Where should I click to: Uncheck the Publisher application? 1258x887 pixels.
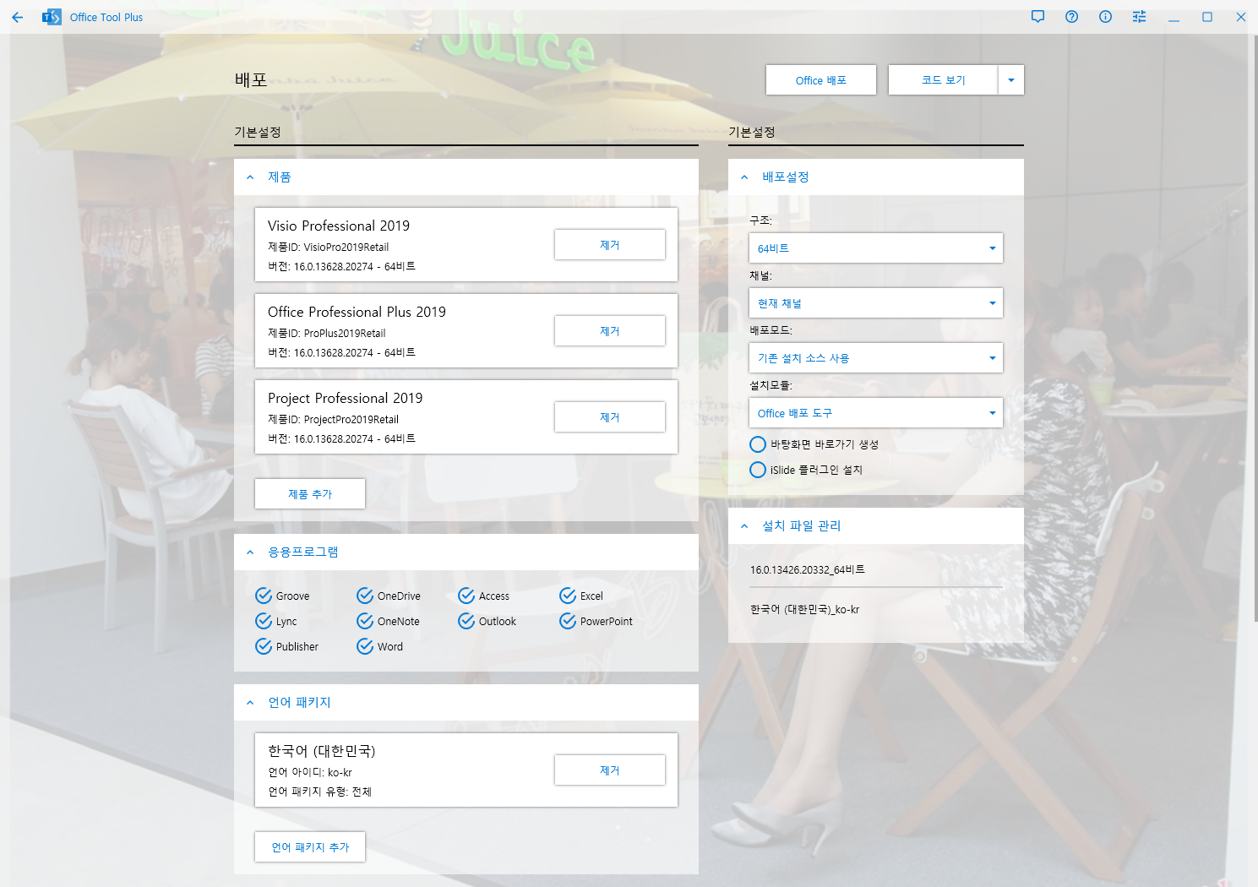point(264,646)
